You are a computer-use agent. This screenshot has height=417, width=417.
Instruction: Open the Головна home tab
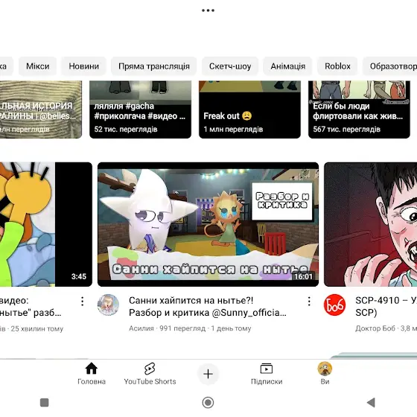click(x=91, y=373)
